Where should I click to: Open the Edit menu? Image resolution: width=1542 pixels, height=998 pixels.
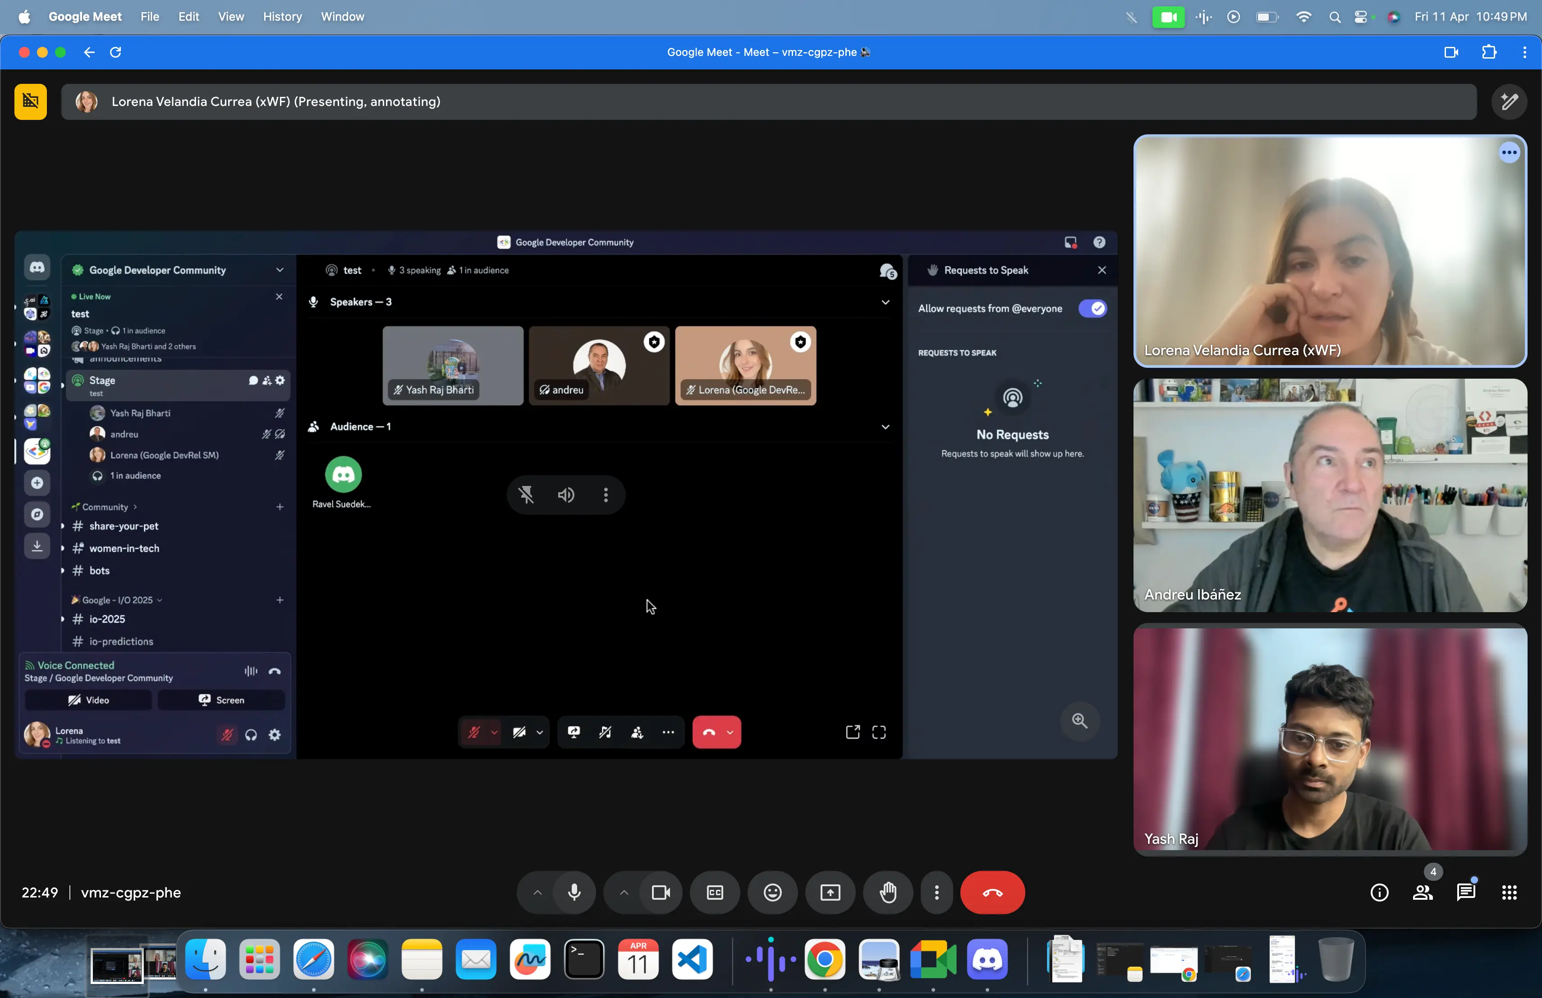(x=188, y=17)
